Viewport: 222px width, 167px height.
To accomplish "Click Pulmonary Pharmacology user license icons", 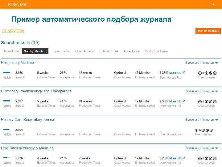I will coord(207,102).
